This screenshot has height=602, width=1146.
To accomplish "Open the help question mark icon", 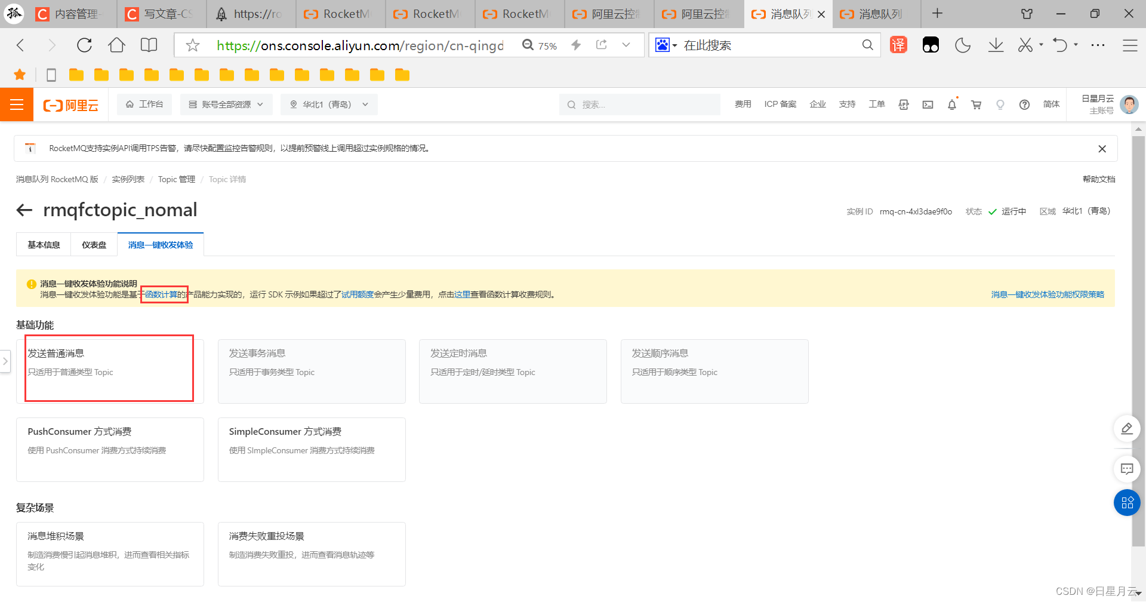I will [x=1024, y=105].
